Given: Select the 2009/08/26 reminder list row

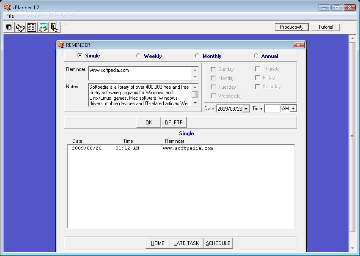Looking at the screenshot, I should (181, 148).
